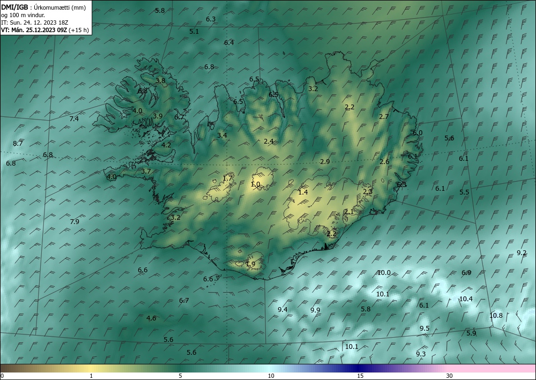Click the '5' tick label on the color scale
536x380 pixels.
pyautogui.click(x=180, y=376)
